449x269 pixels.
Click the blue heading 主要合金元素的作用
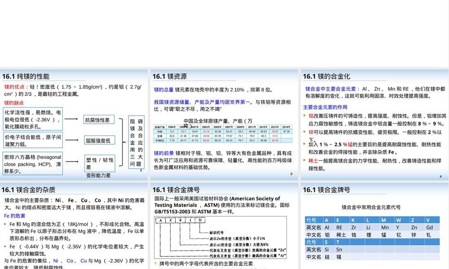tap(325, 107)
